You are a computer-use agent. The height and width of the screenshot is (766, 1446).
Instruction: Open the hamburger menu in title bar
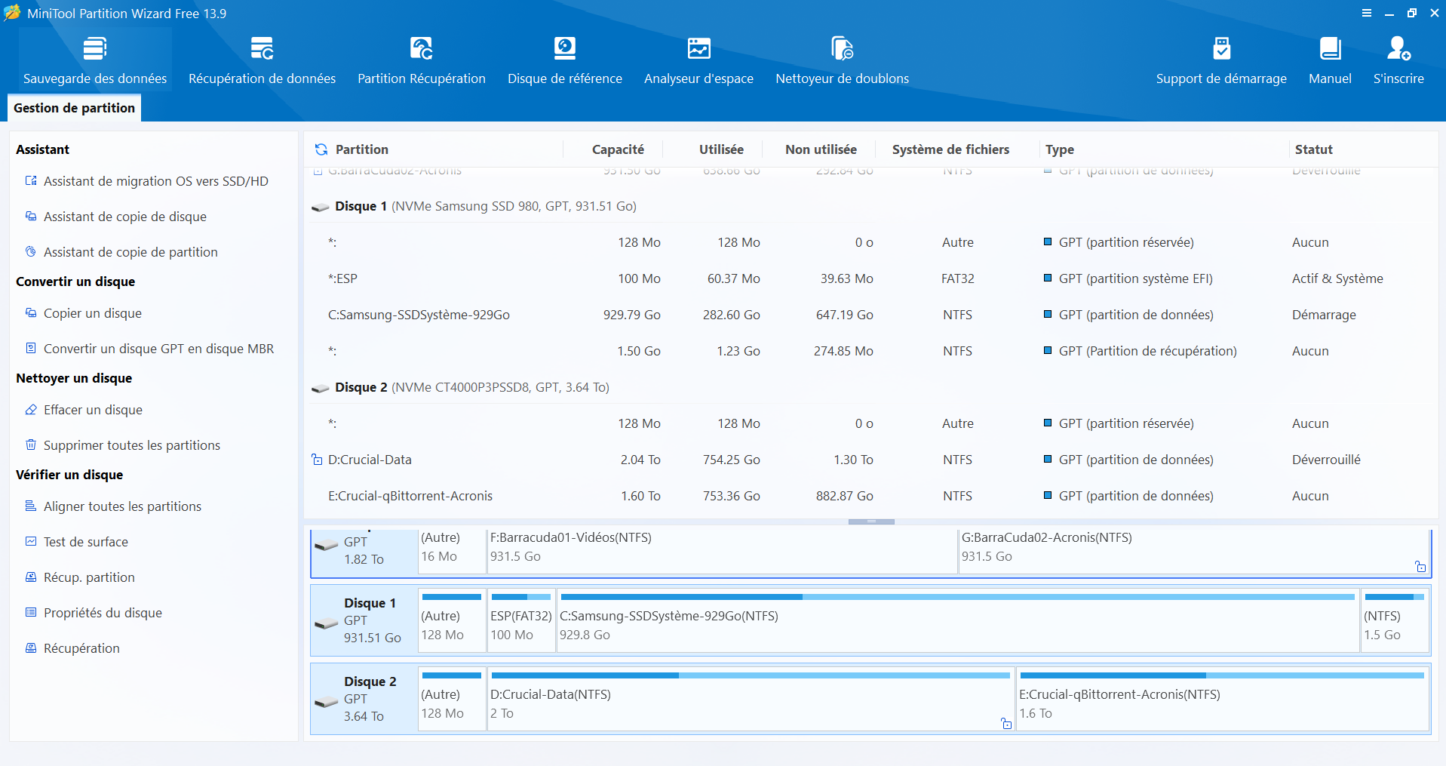[x=1367, y=13]
